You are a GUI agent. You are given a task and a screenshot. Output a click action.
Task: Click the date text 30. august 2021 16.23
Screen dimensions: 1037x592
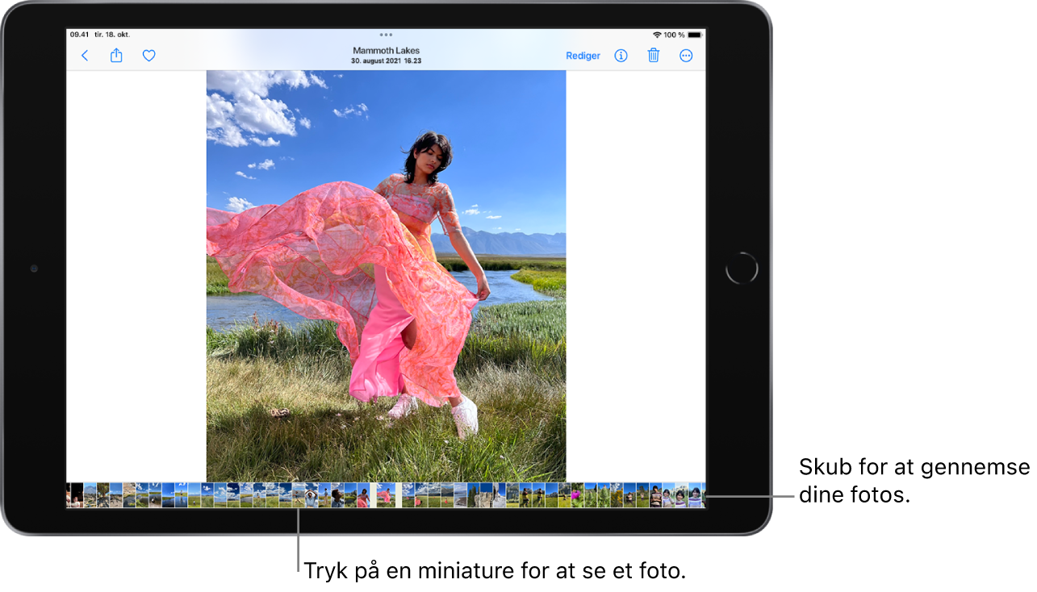tap(386, 60)
